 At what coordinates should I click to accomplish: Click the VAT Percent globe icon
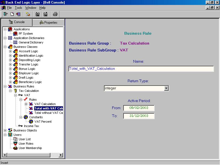click(x=31, y=122)
